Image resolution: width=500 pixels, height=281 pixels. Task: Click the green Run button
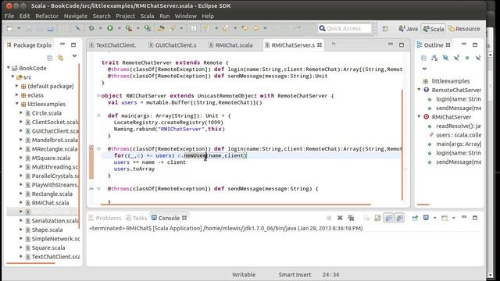point(110,28)
